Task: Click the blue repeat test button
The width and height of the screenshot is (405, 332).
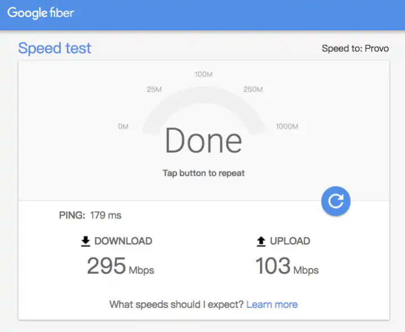Action: pos(336,201)
